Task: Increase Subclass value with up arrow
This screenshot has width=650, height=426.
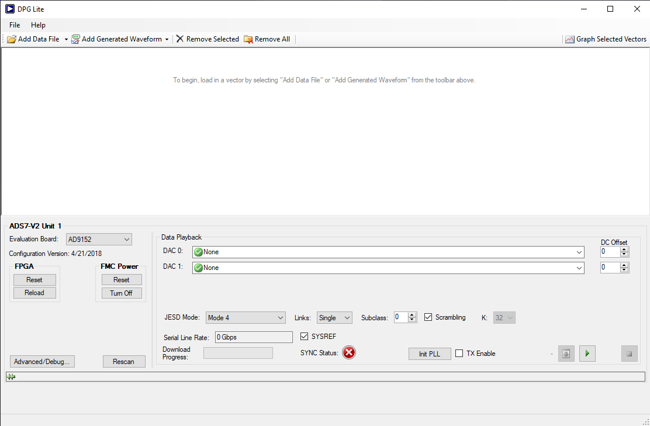Action: point(412,315)
